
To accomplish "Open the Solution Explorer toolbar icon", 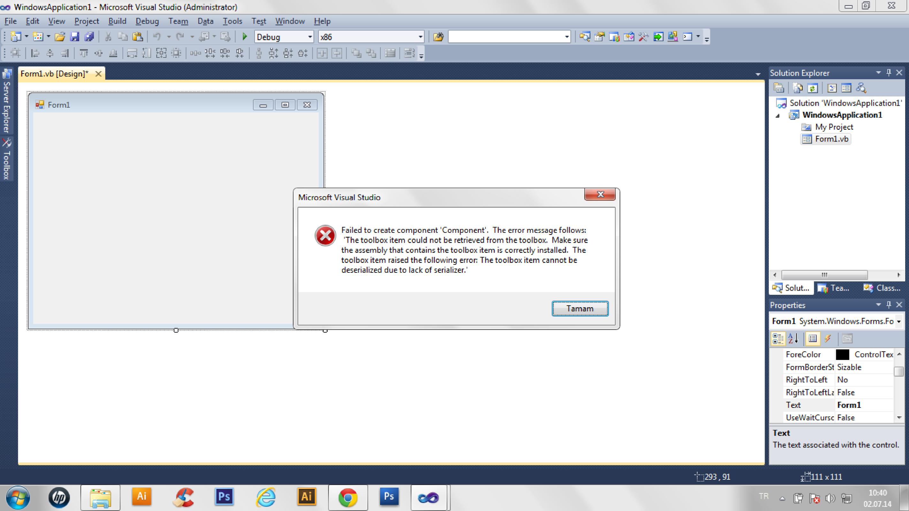I will pos(585,37).
